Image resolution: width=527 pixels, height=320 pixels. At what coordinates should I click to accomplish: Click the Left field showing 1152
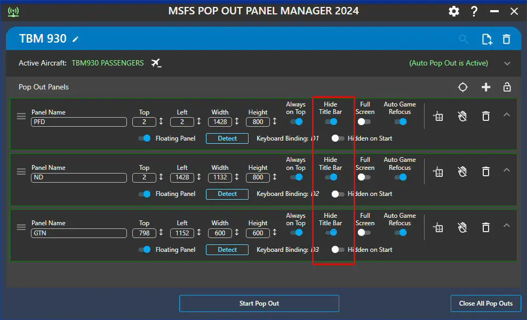click(x=182, y=233)
